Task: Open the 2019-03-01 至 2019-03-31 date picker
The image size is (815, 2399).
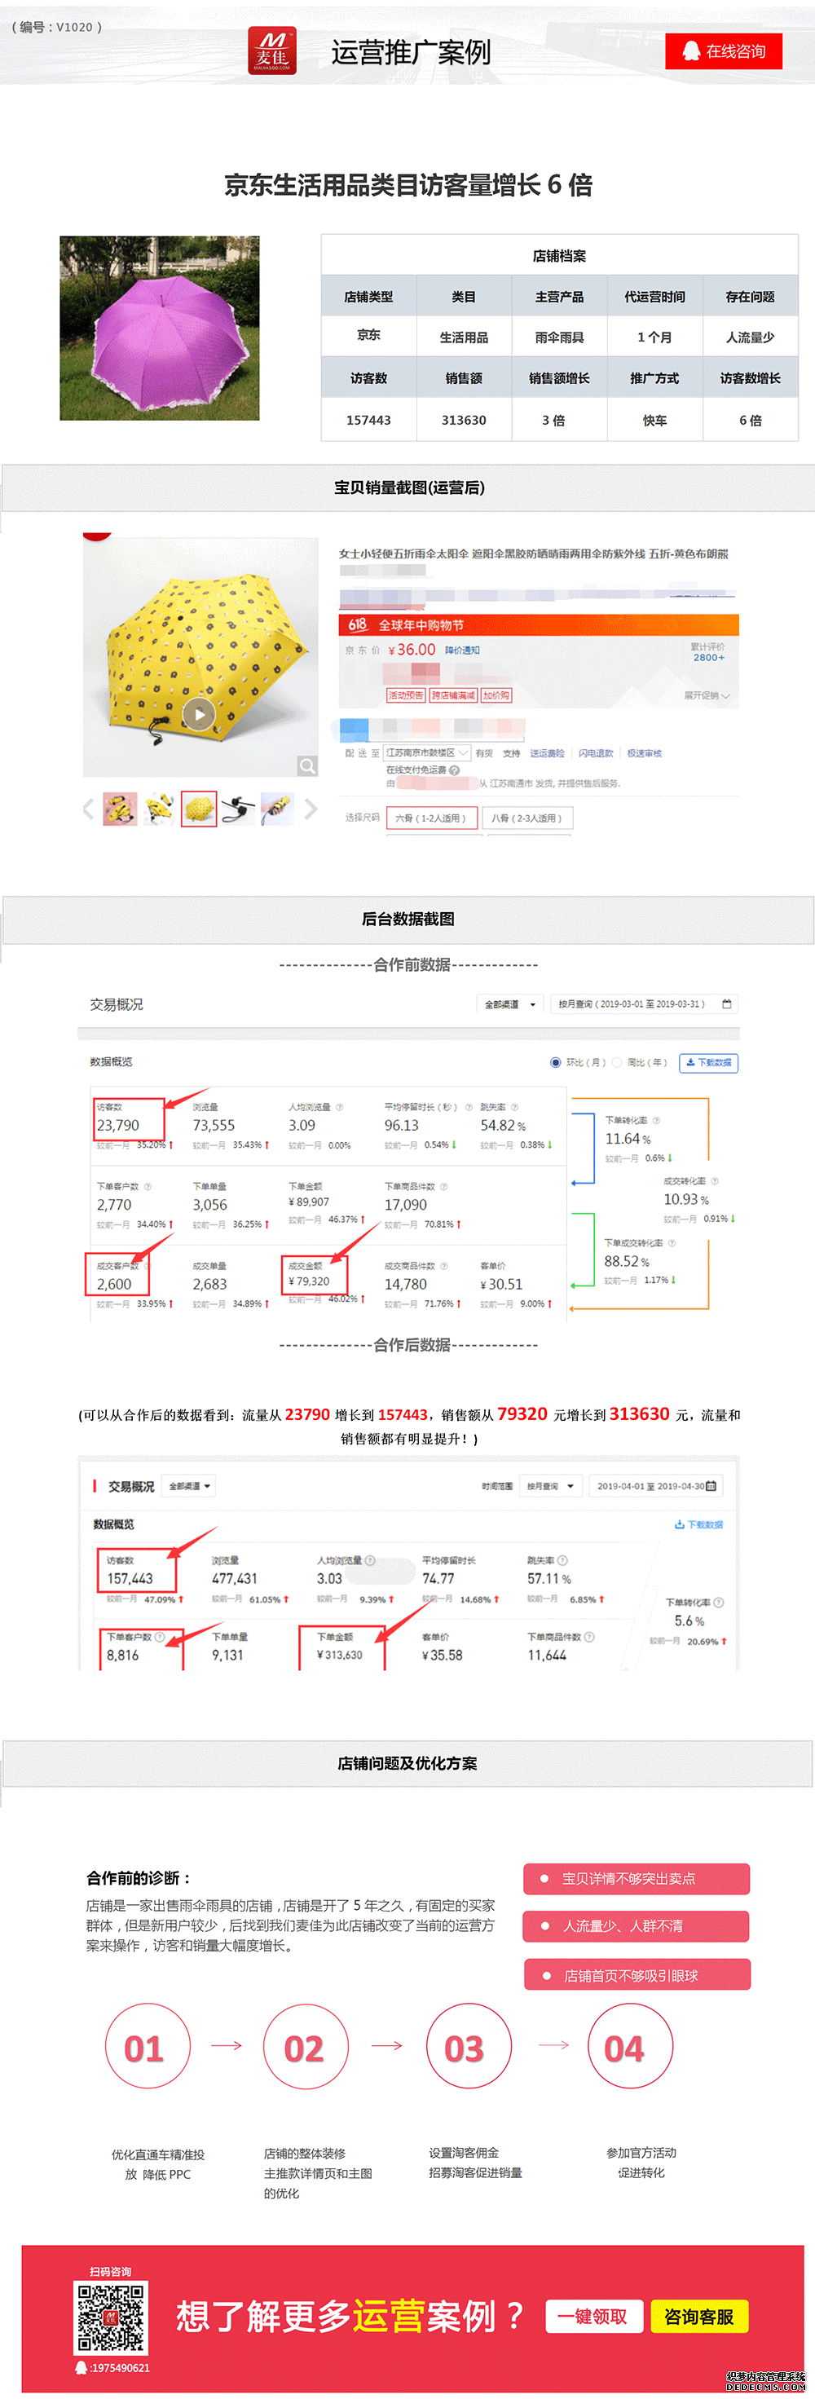Action: point(645,1004)
